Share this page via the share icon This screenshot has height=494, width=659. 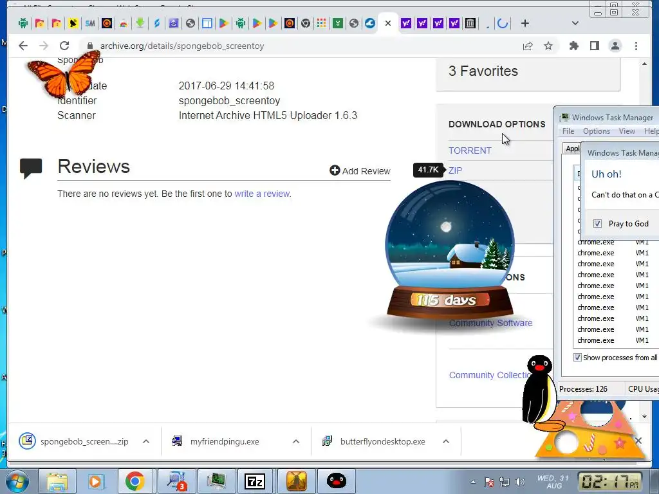528,46
